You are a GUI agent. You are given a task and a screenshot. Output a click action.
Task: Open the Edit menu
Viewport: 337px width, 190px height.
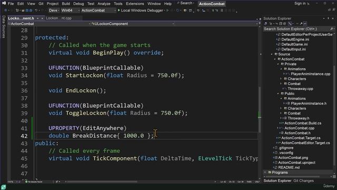click(21, 4)
